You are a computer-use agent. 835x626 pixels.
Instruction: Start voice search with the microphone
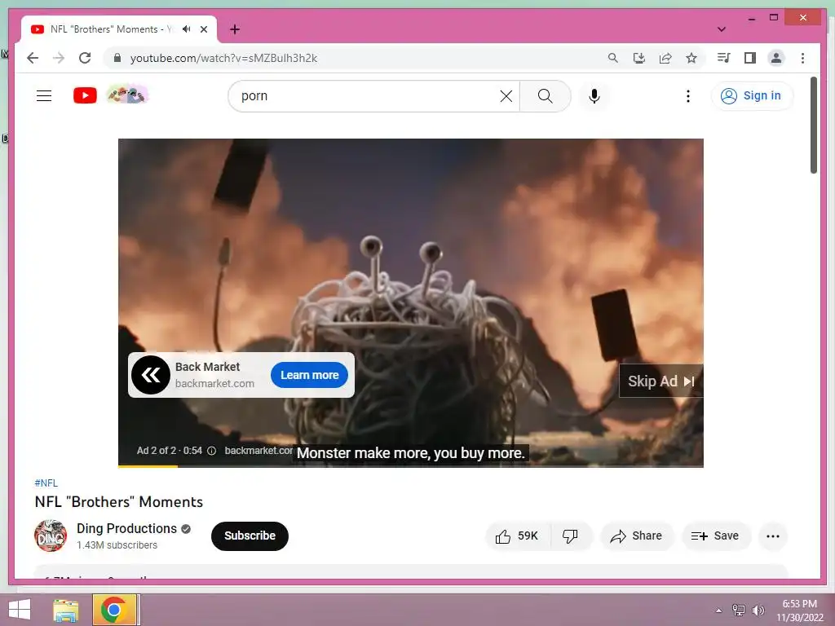pyautogui.click(x=594, y=96)
